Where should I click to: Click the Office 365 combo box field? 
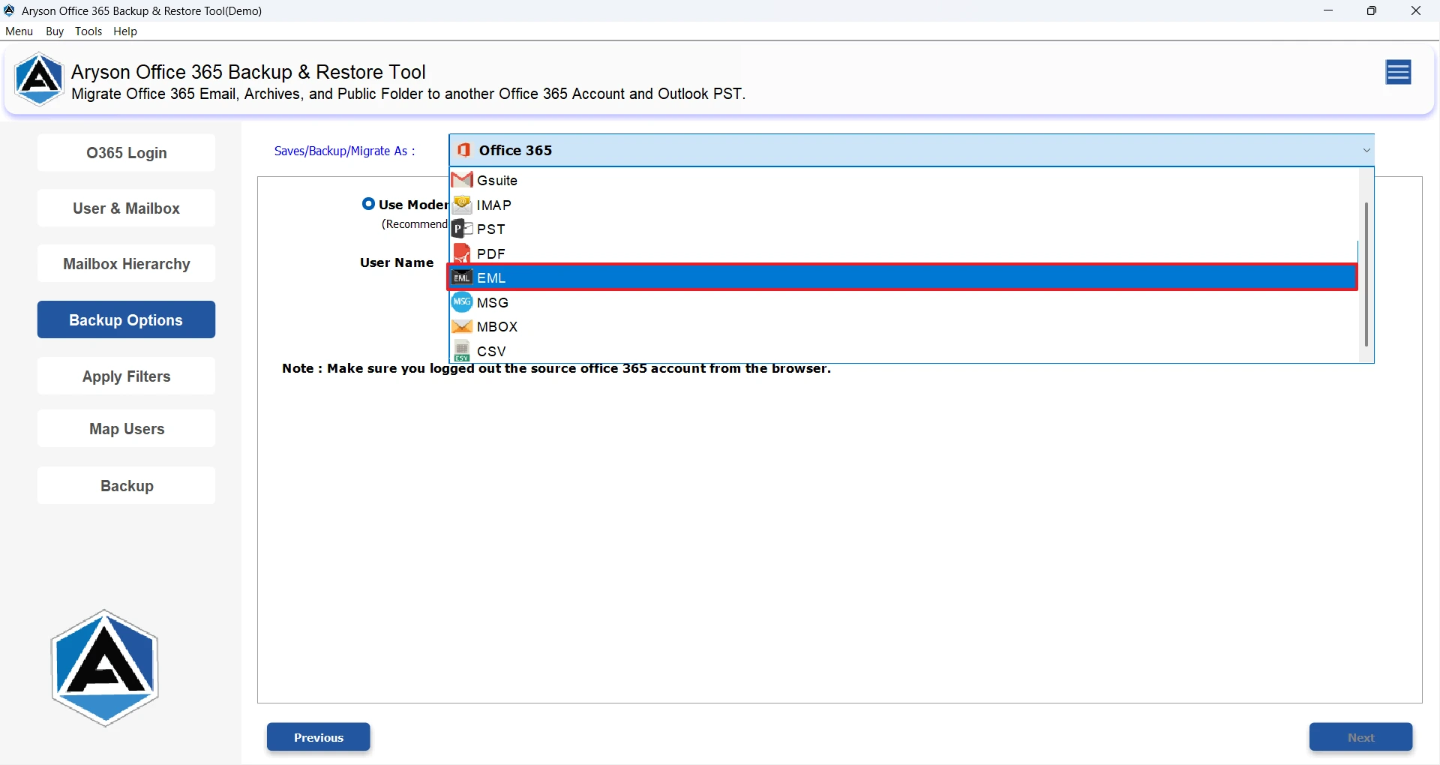tap(911, 151)
